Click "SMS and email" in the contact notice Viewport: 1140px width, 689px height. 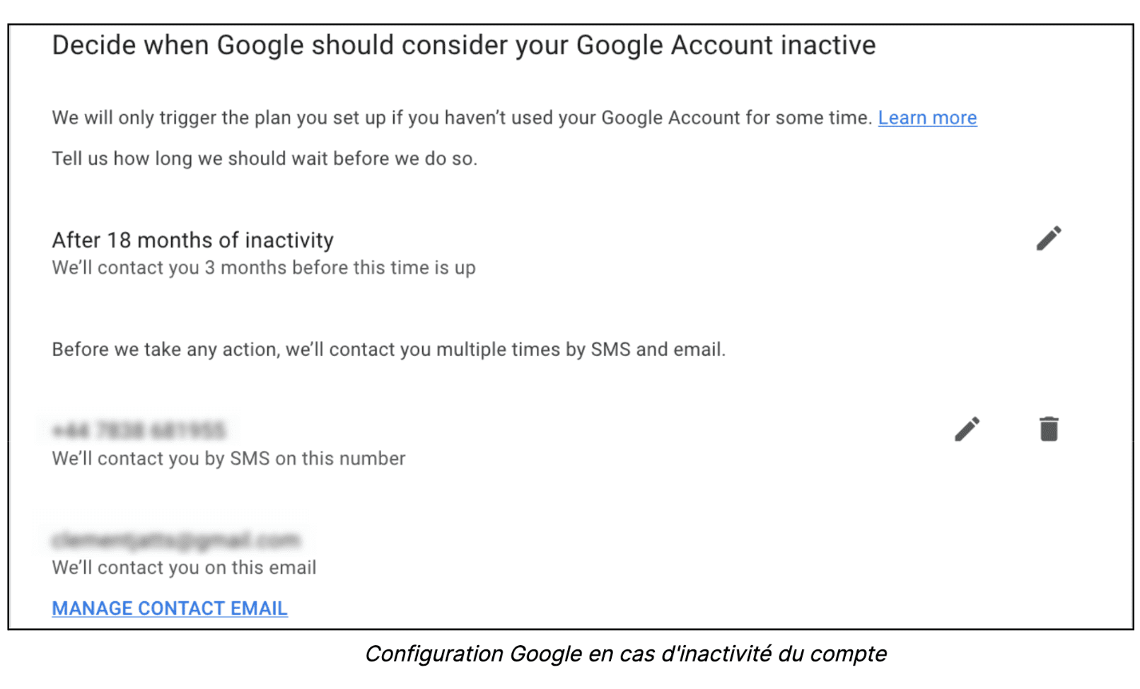click(x=658, y=349)
